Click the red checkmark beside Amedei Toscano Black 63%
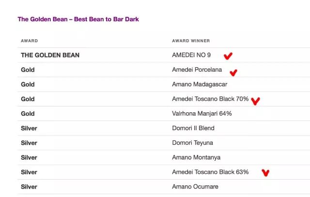Viewport: 310px width, 197px height. click(265, 173)
